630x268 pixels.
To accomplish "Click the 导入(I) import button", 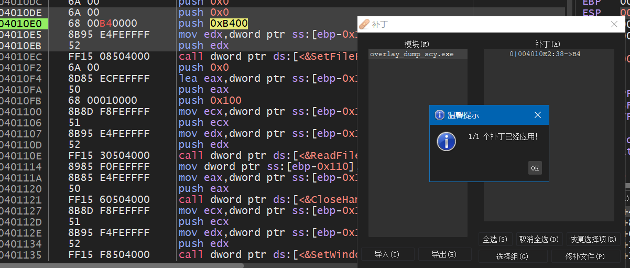I will tap(388, 254).
